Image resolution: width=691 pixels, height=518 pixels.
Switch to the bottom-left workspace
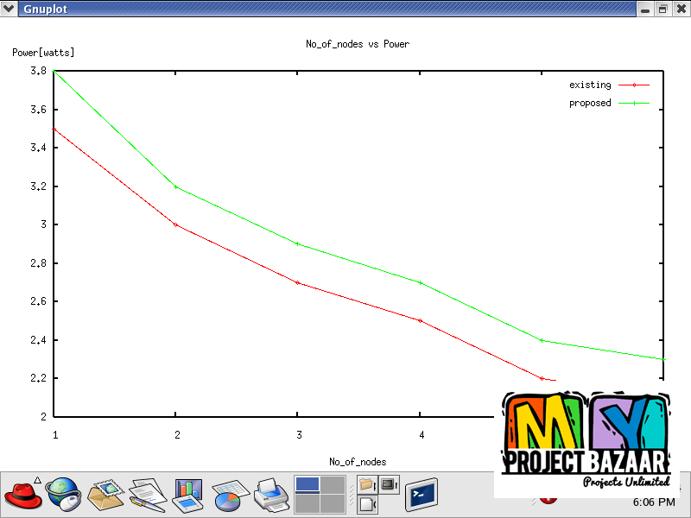[307, 504]
